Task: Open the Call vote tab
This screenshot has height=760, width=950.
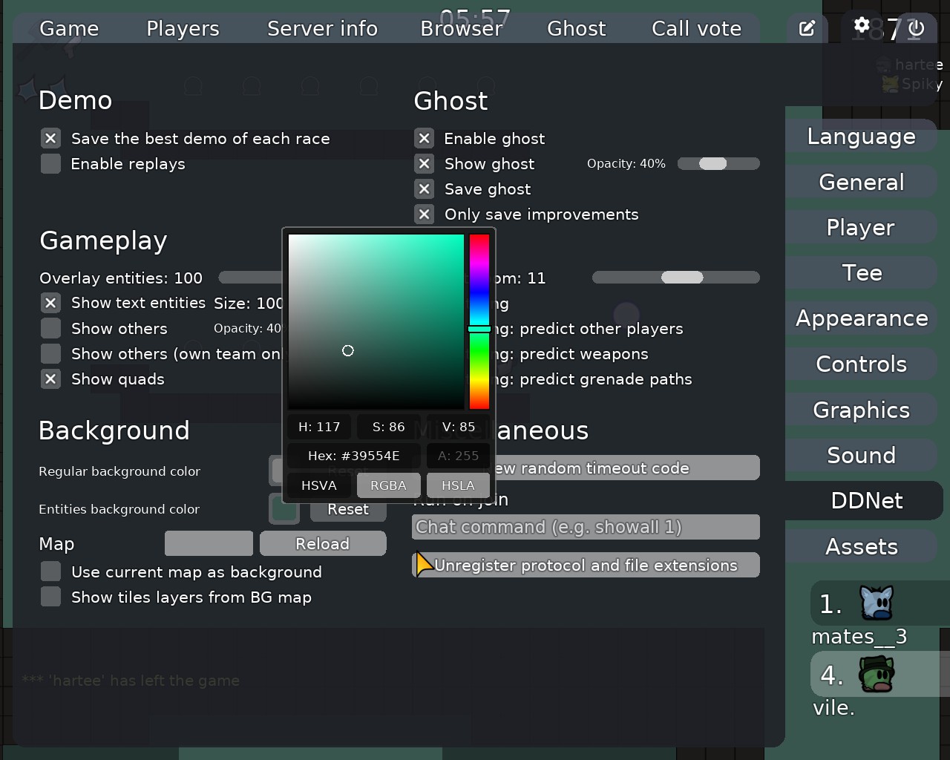Action: [x=696, y=28]
